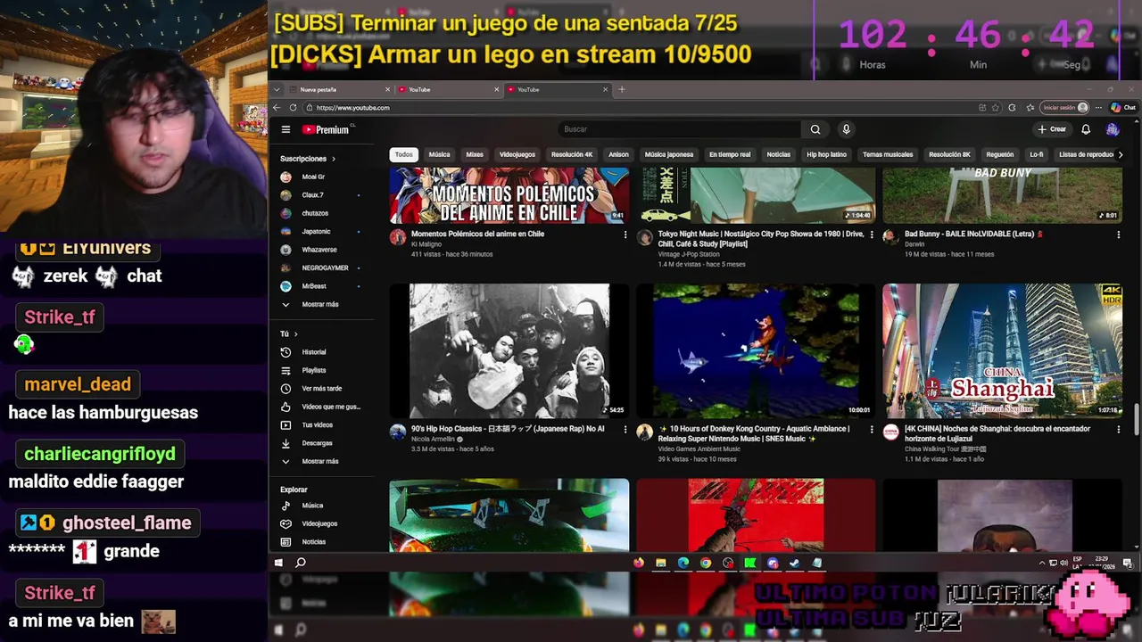The height and width of the screenshot is (642, 1142).
Task: Reload the page with the refresh icon
Action: [x=293, y=108]
